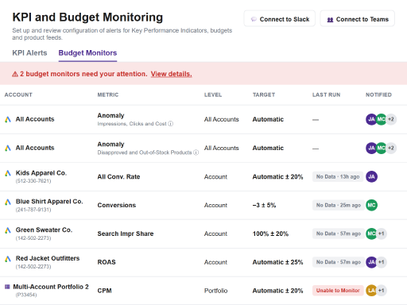Click the +1 badge in the Red Jacket Outfitters row
Viewport: 407px width, 305px height.
click(x=382, y=262)
